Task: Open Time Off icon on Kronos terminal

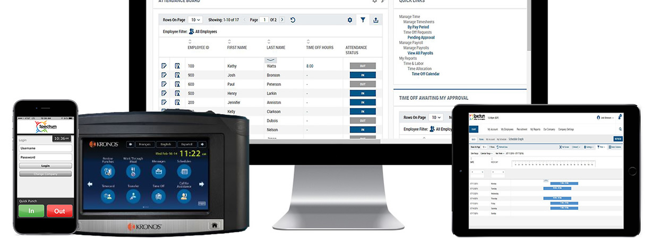Action: 158,196
